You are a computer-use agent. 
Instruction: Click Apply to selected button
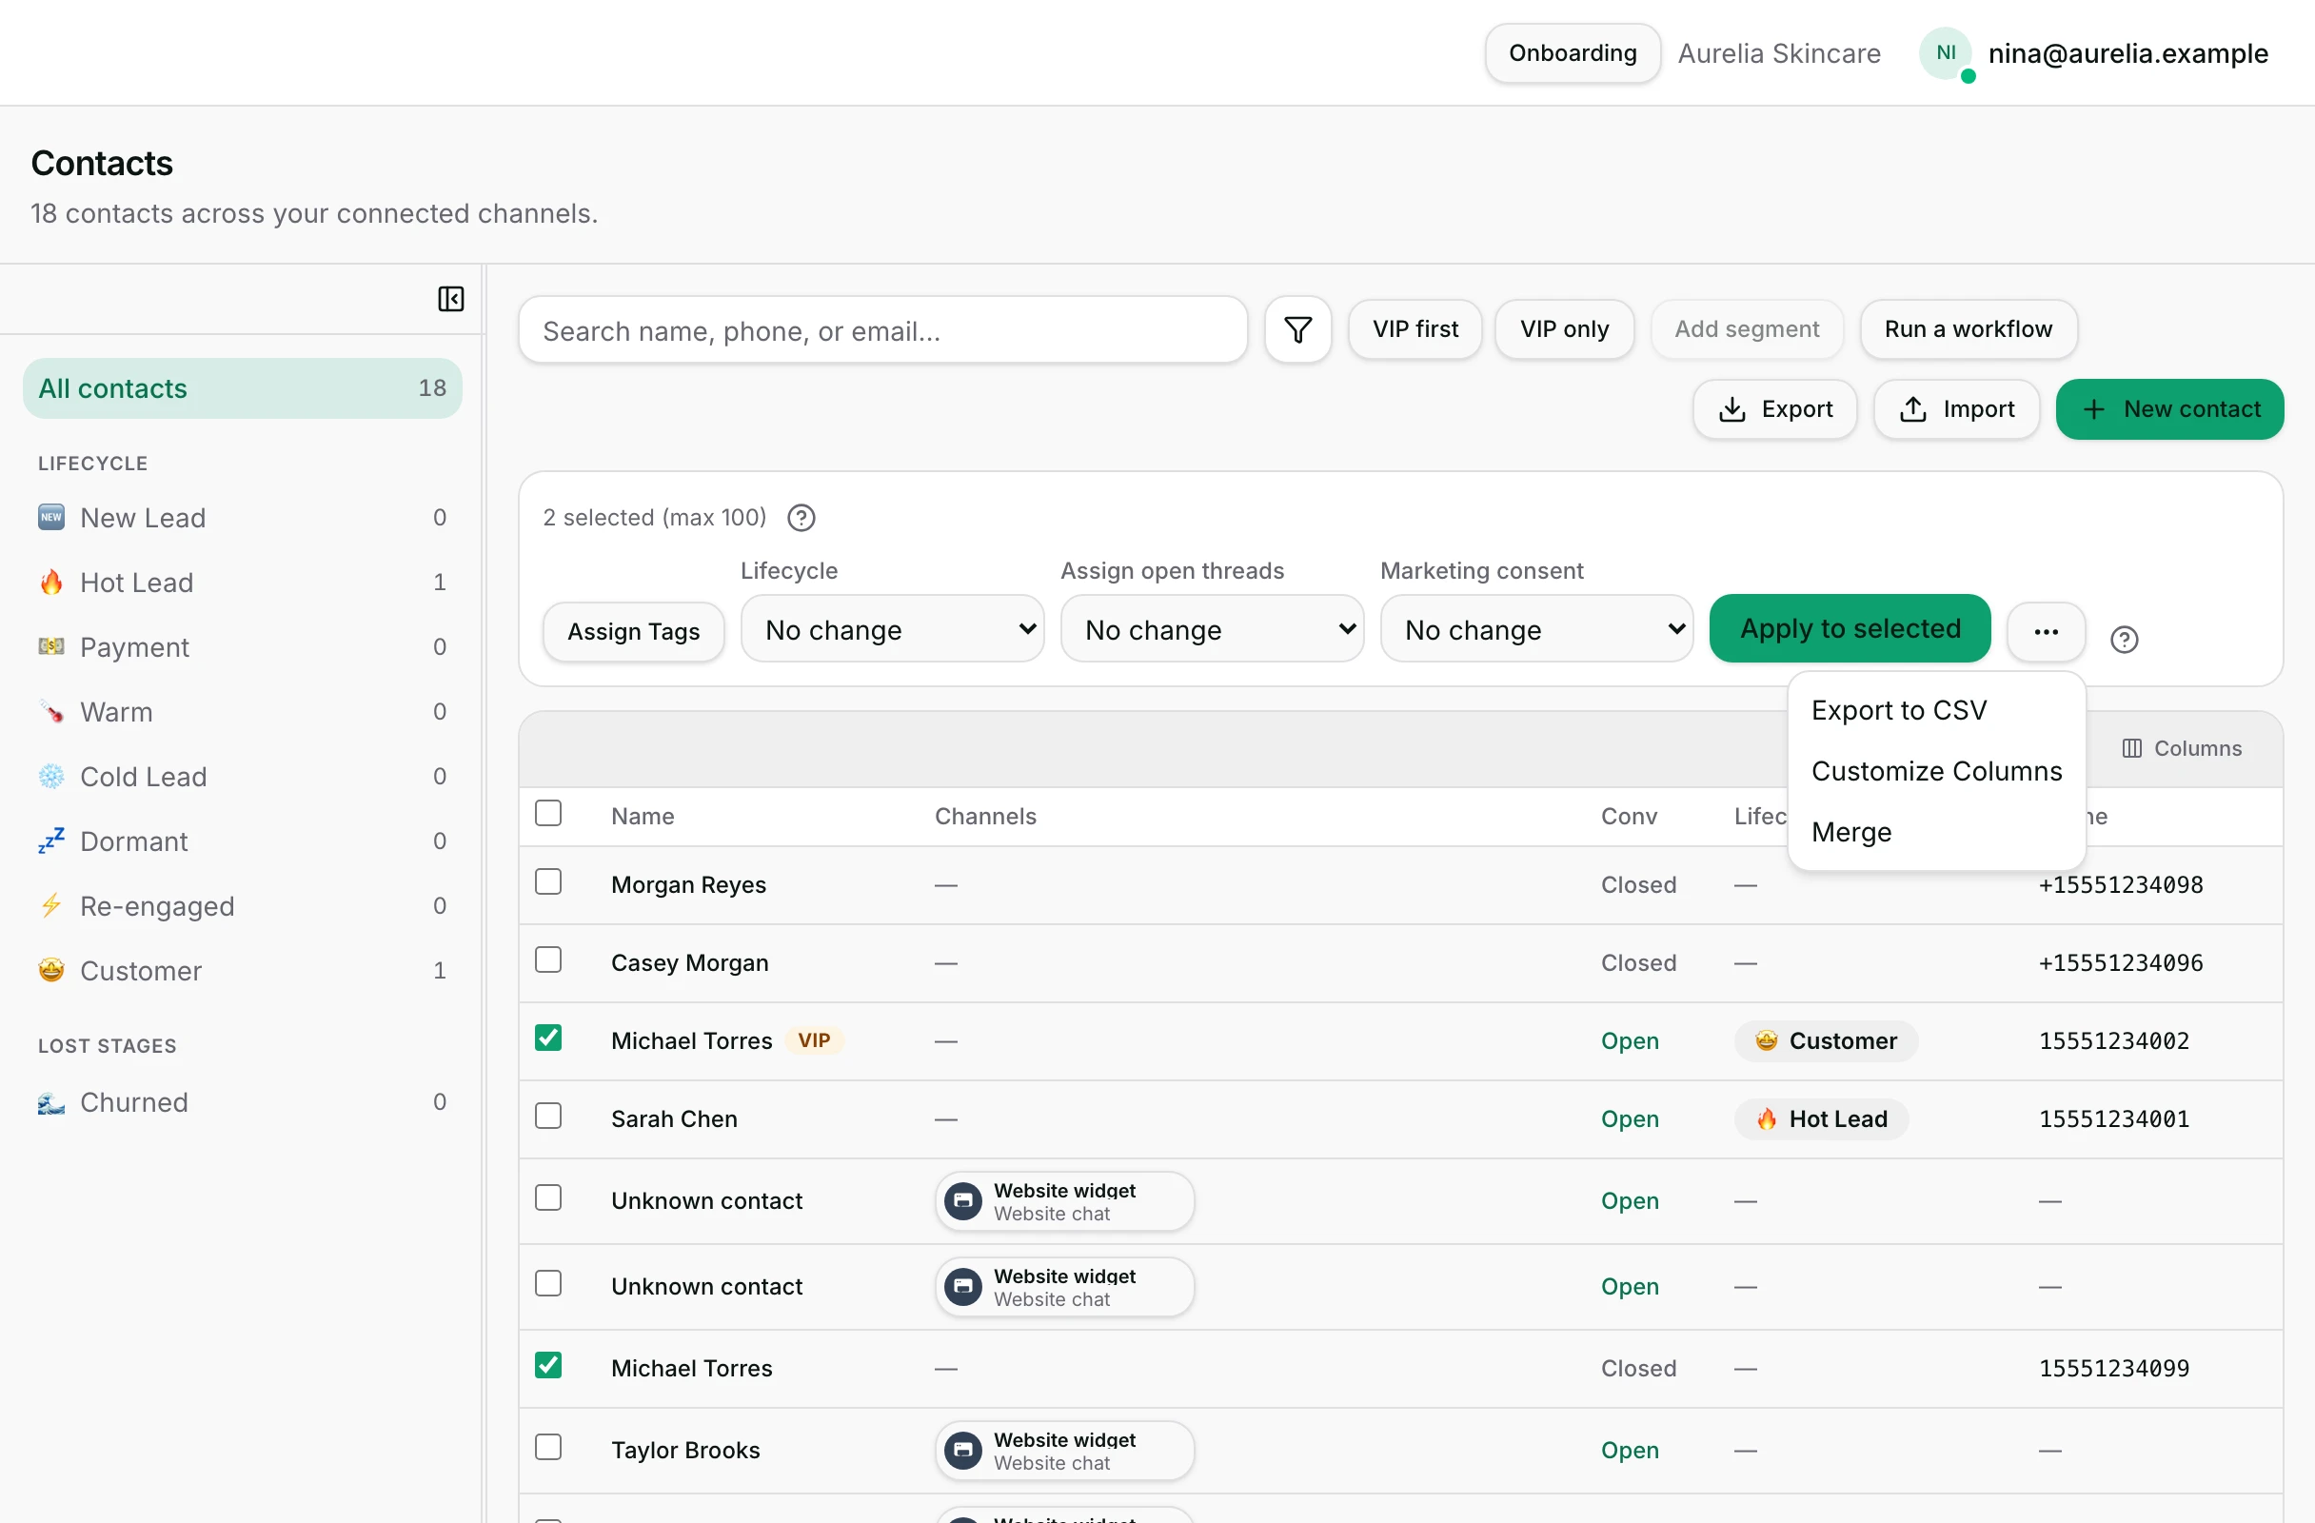[x=1850, y=628]
